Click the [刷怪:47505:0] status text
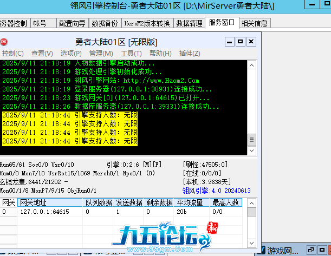Viewport: 331px width, 256px height. 205,165
